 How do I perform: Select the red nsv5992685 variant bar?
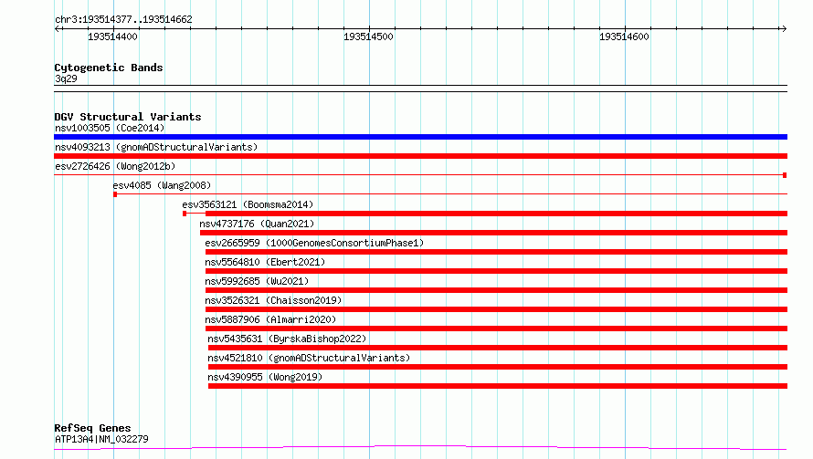click(496, 290)
